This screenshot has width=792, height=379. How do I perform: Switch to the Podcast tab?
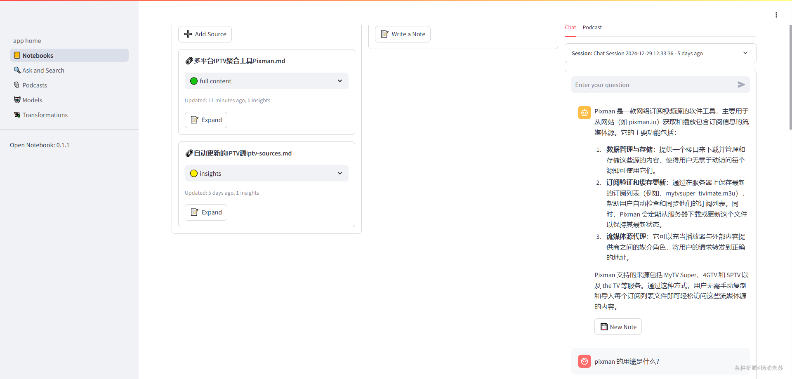[592, 27]
